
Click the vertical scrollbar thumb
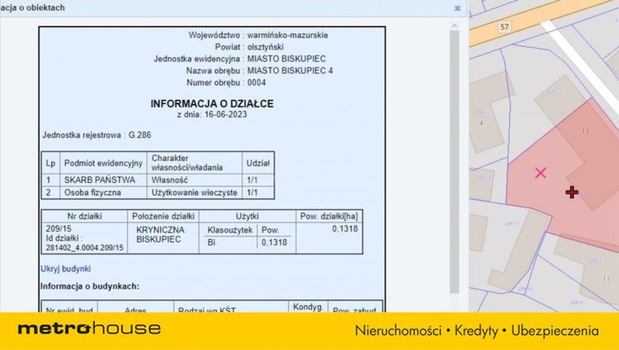[x=454, y=162]
